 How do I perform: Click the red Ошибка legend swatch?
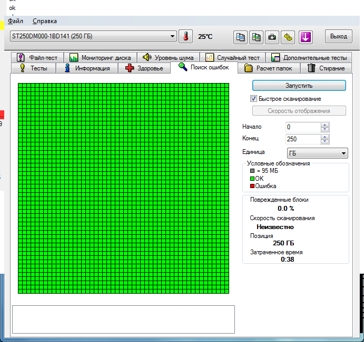click(x=252, y=186)
